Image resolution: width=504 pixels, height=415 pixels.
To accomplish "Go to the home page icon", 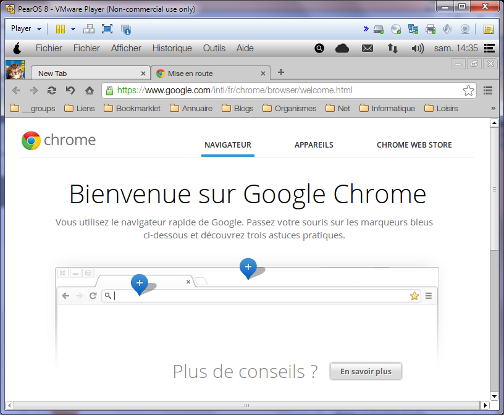I will 90,91.
